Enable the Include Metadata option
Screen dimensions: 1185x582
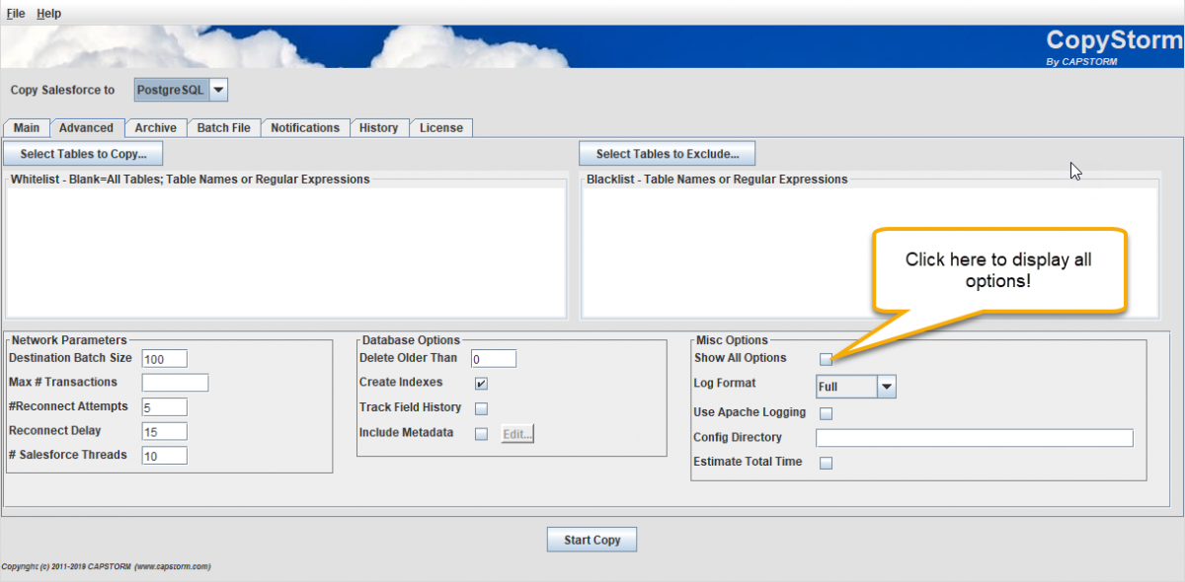[481, 432]
